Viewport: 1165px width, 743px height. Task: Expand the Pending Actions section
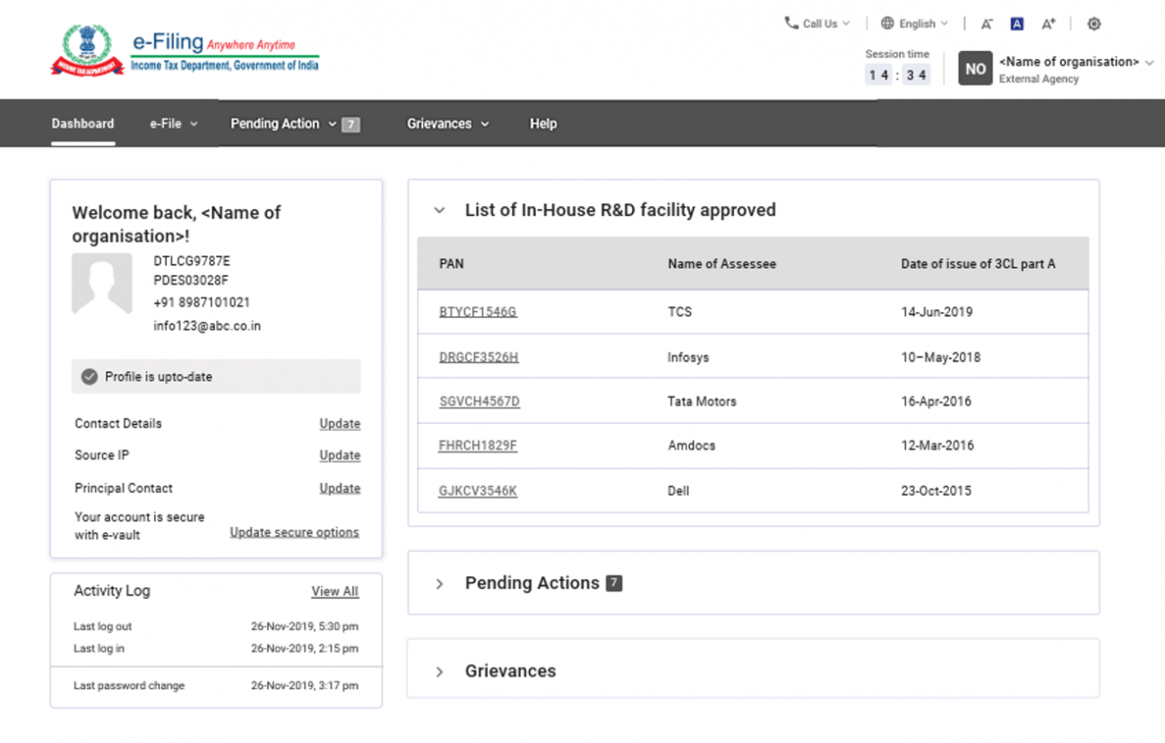click(x=439, y=583)
